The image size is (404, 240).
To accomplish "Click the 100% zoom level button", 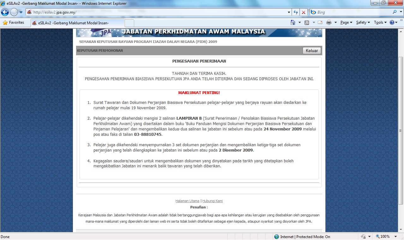I will click(x=383, y=237).
